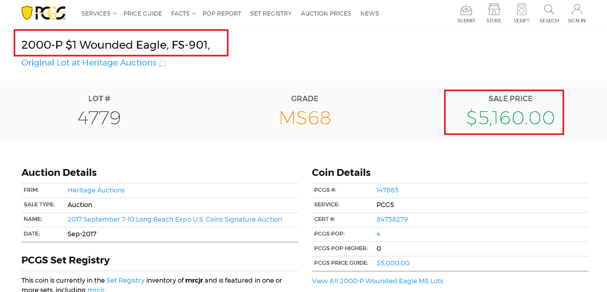Click the Verify icon
The height and width of the screenshot is (292, 607).
pyautogui.click(x=521, y=10)
